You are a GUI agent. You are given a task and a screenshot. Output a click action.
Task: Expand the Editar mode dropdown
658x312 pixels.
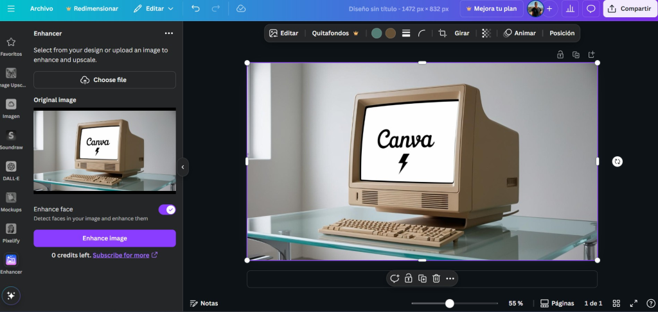[x=153, y=9]
